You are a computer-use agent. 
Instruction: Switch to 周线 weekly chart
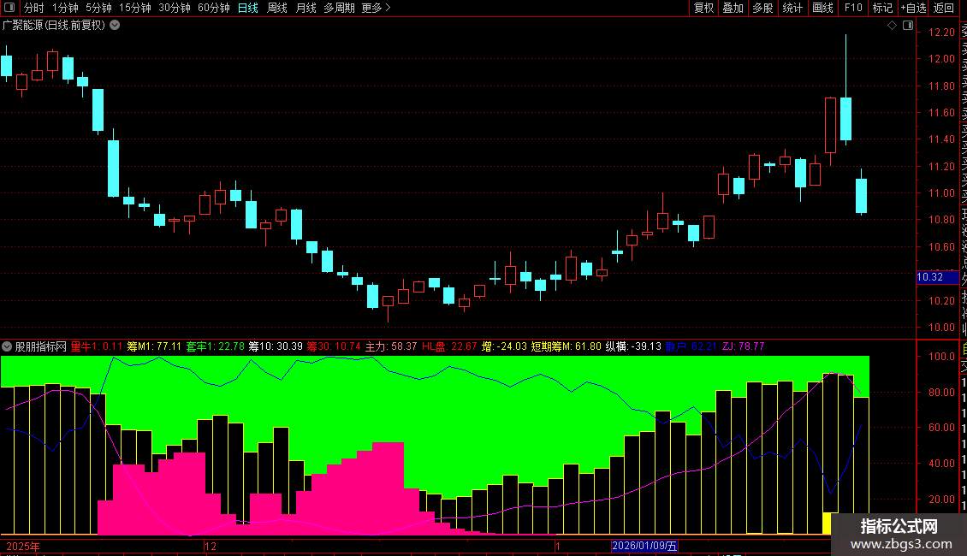click(277, 8)
